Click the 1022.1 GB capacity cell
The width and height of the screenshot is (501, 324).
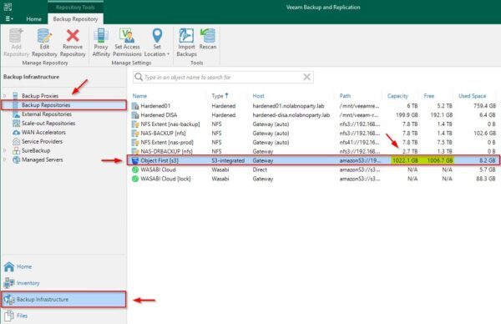pyautogui.click(x=405, y=160)
